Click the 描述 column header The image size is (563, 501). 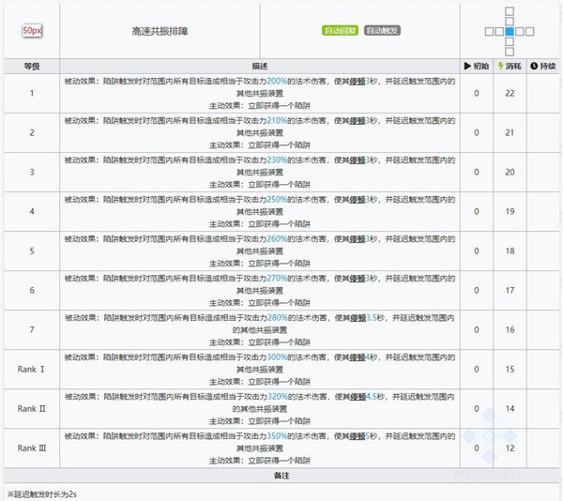pyautogui.click(x=260, y=66)
